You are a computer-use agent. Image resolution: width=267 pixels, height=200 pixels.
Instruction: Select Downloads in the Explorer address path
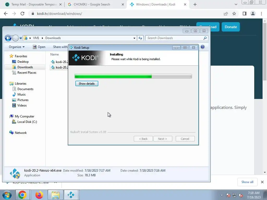53,38
